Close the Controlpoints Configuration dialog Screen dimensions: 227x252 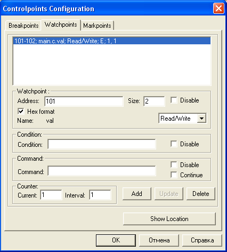click(218, 8)
